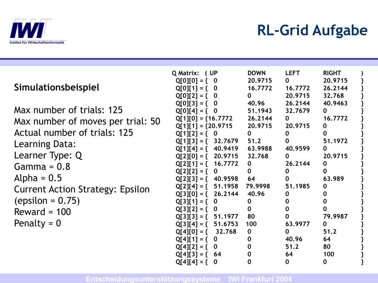This screenshot has width=378, height=283.
Task: Click 'IWI Frankfurt 2004' footer text
Action: (260, 279)
